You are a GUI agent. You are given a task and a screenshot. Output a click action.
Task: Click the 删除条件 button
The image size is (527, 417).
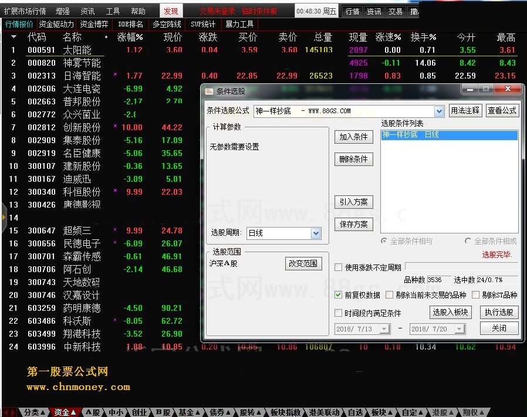pos(353,159)
